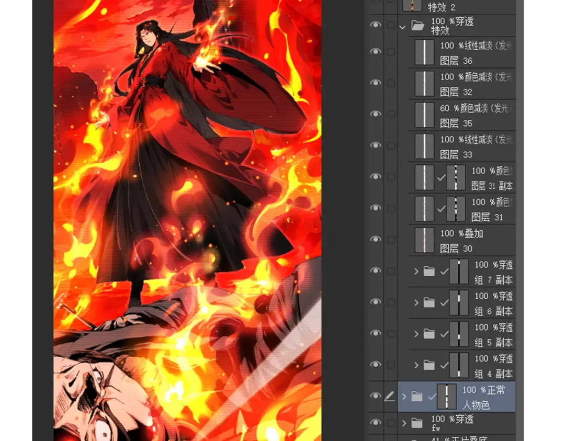Select the mask thumbnail of 图层 31

click(456, 209)
